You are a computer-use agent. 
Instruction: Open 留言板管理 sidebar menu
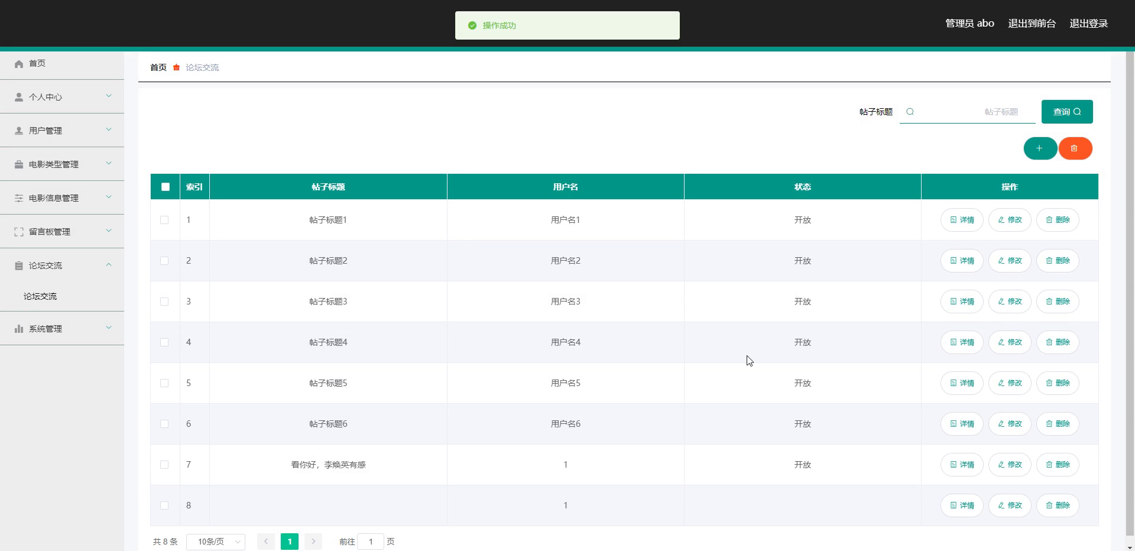tap(62, 232)
